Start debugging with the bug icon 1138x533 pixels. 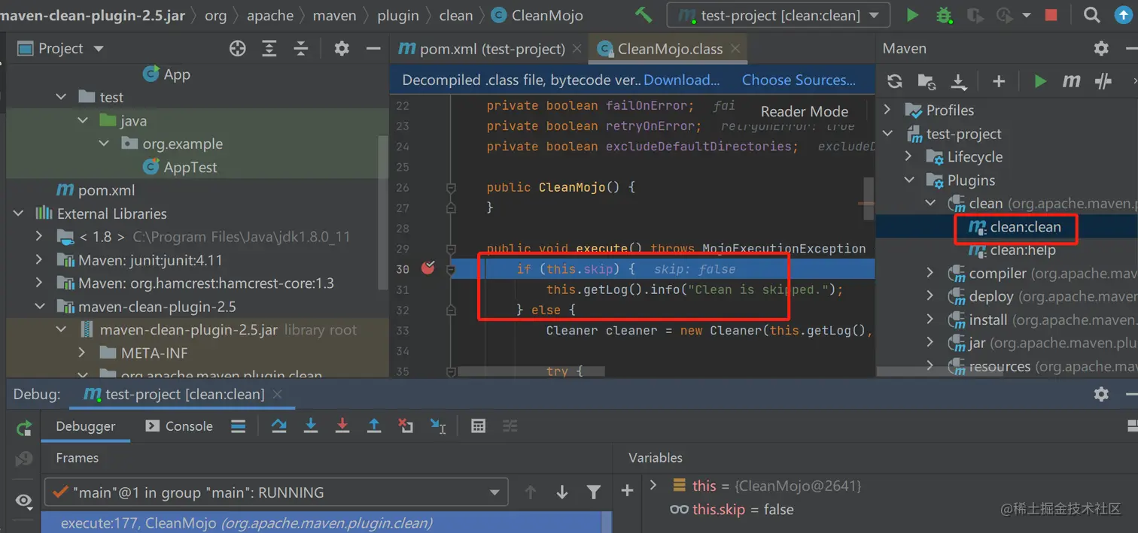tap(943, 15)
